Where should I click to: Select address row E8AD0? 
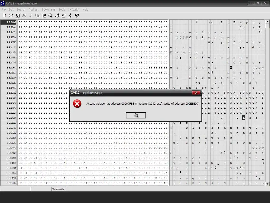(x=9, y=77)
